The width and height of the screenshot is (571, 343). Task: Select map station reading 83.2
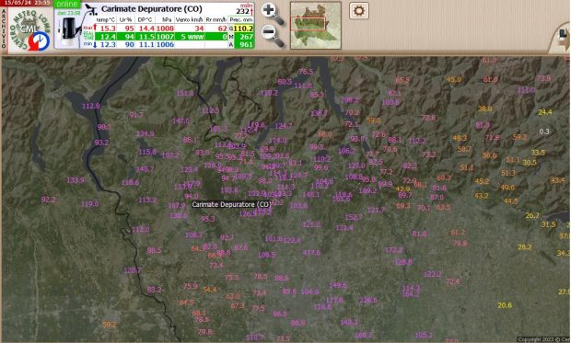(x=154, y=290)
